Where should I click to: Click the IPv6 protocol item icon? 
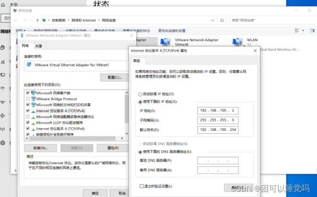pyautogui.click(x=33, y=128)
